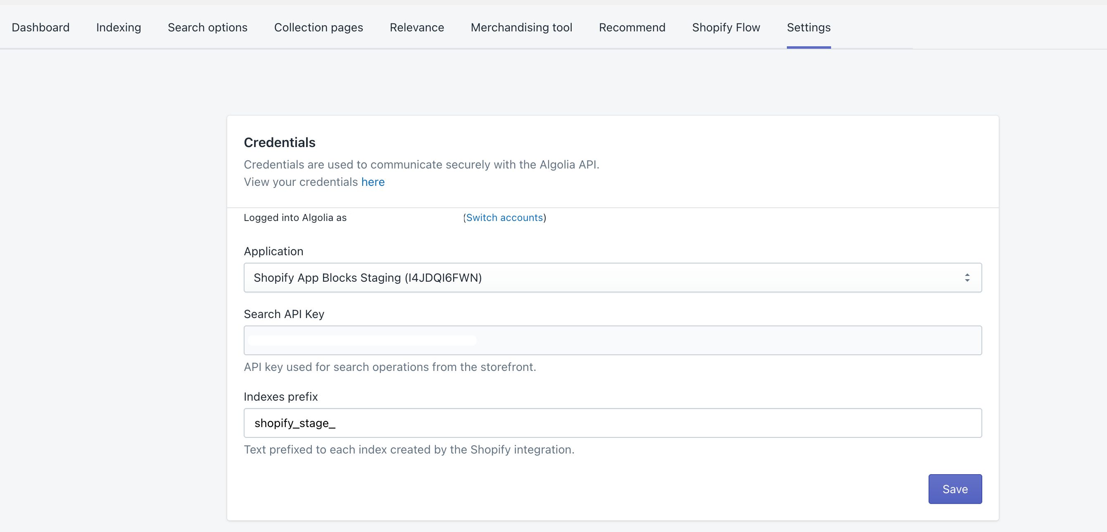Open the Collection pages tab
This screenshot has width=1107, height=532.
(318, 27)
